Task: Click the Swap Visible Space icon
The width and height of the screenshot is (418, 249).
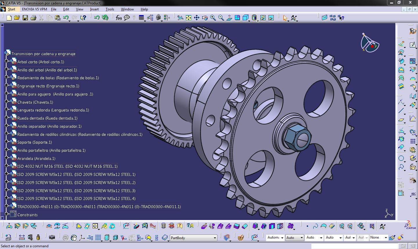Action: (271, 18)
